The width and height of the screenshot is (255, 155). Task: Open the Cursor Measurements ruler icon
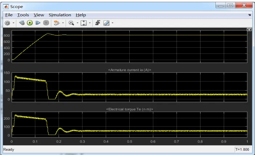point(106,23)
